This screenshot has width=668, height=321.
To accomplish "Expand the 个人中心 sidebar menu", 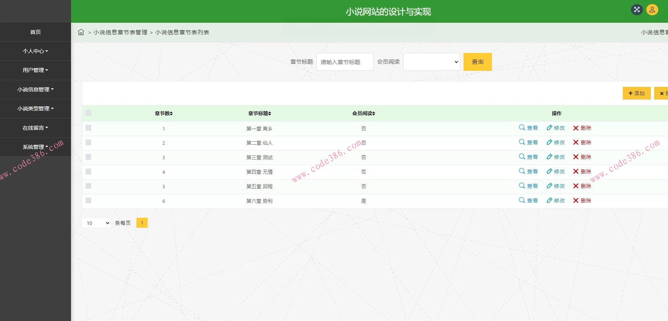I will click(x=36, y=51).
